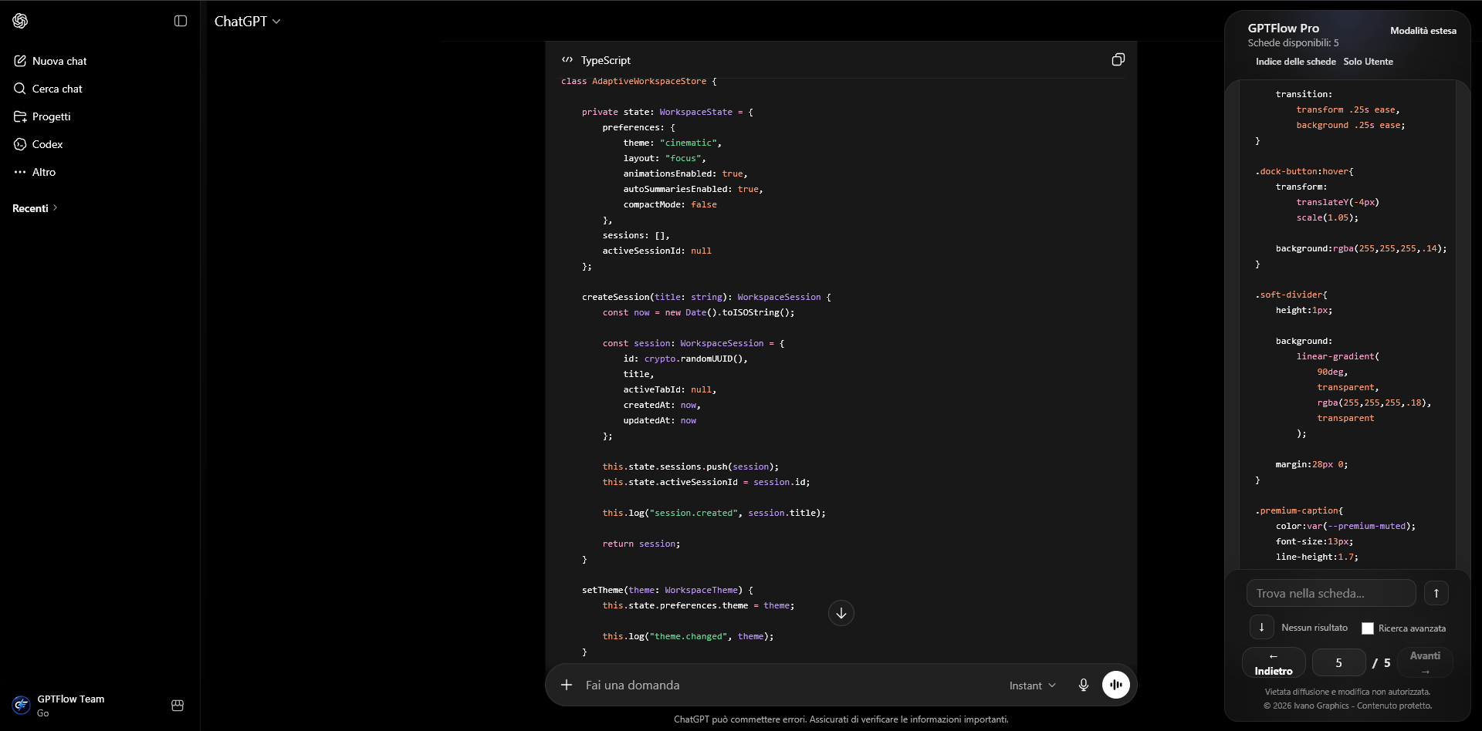Viewport: 1482px width, 731px height.
Task: Click the scale(1.05); CSS line
Action: [x=1328, y=217]
